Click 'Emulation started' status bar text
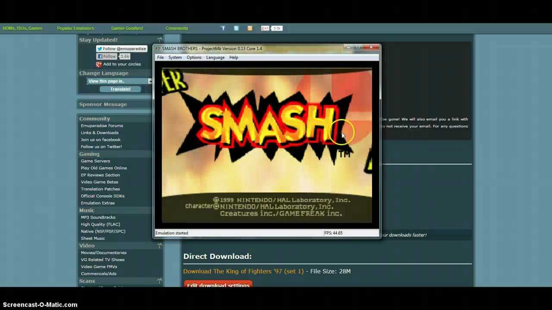 tap(172, 233)
